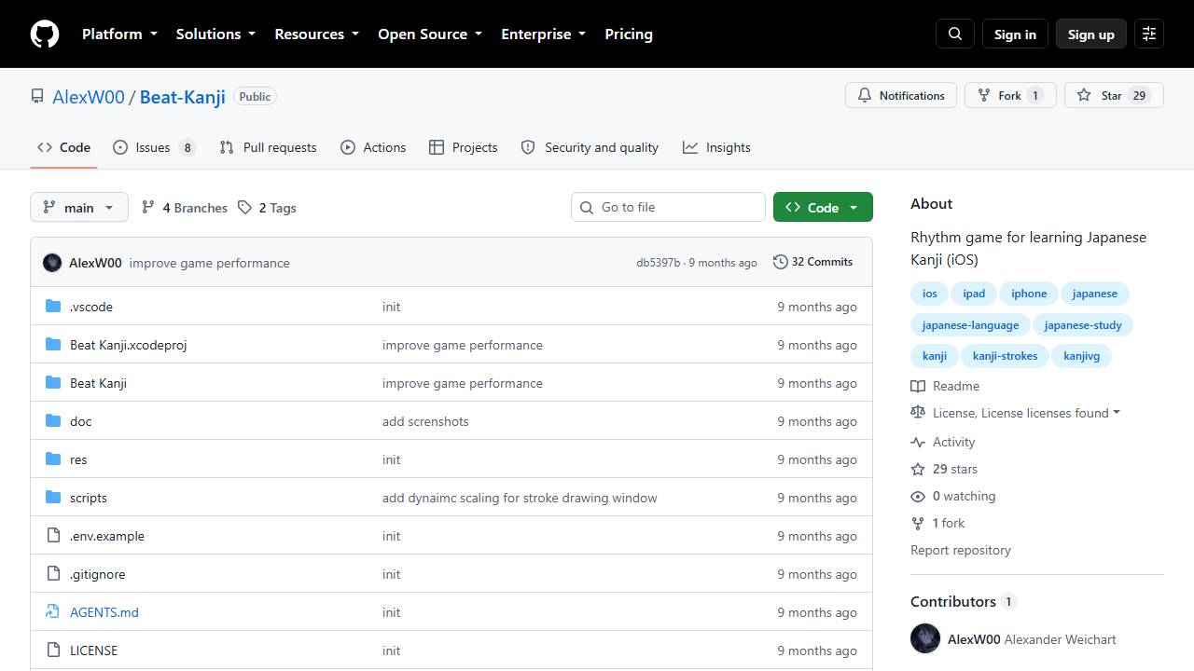The image size is (1194, 671).
Task: Open the Pricing link
Action: (629, 34)
